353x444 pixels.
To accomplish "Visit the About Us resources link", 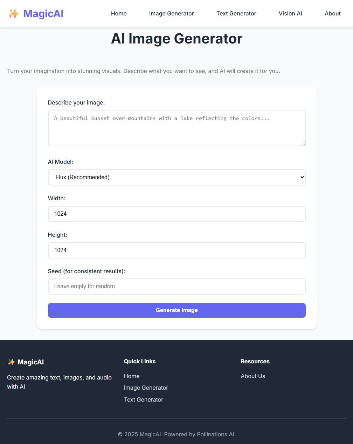I will [253, 376].
